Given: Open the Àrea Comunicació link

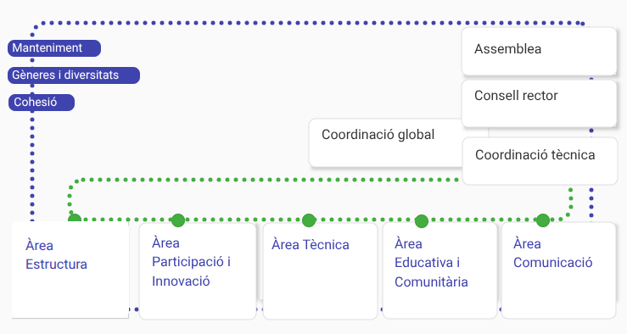Looking at the screenshot, I should coord(552,253).
